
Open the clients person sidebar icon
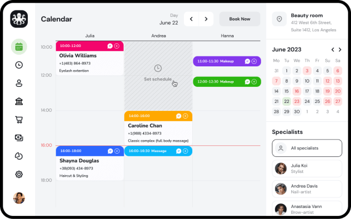point(19,83)
